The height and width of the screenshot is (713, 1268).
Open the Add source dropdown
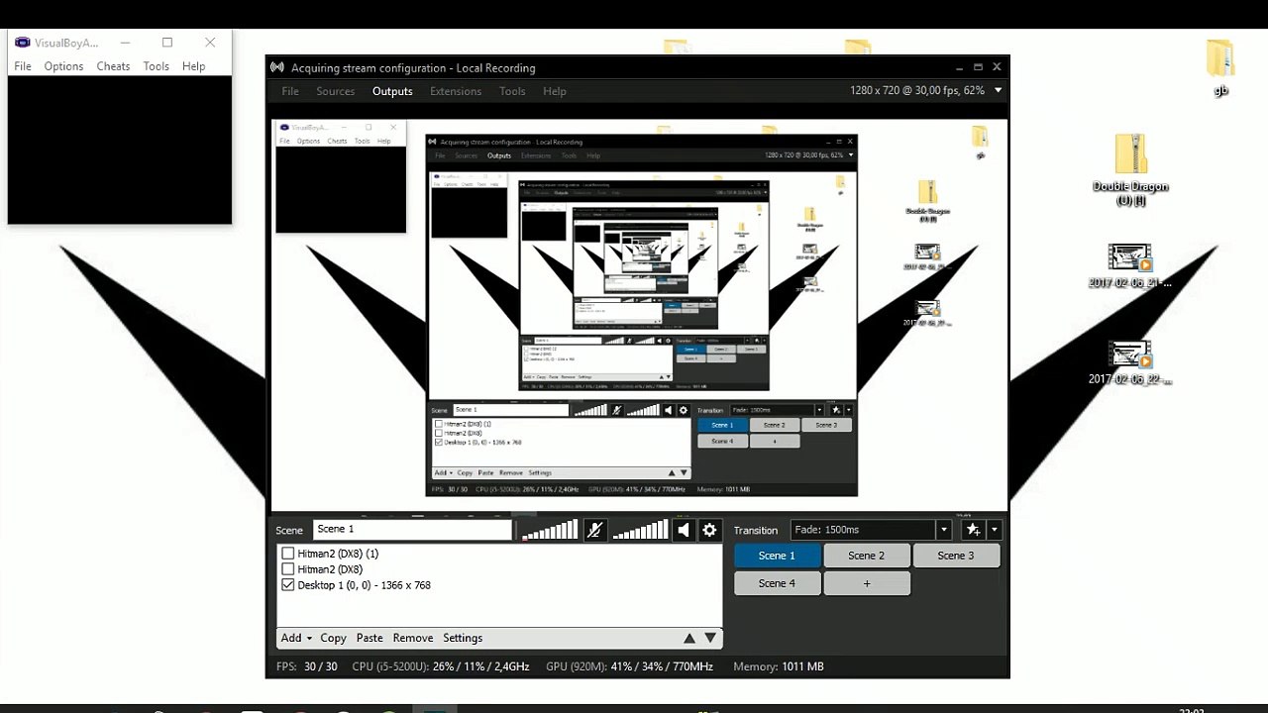click(296, 638)
